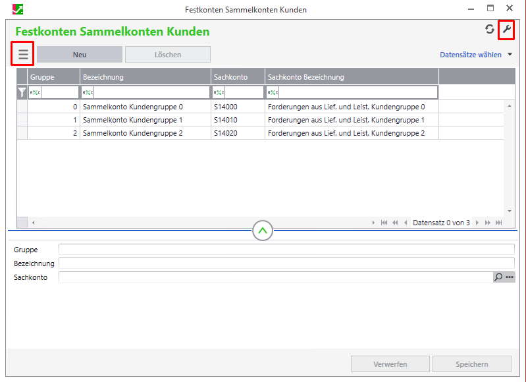Jump to the last record

click(x=498, y=223)
